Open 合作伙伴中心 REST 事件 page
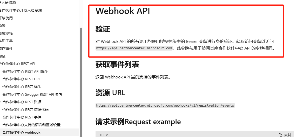The width and height of the screenshot is (297, 137). tap(22, 117)
